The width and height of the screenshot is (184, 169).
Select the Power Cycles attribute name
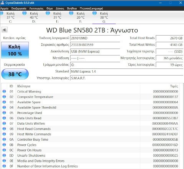pos(27,145)
